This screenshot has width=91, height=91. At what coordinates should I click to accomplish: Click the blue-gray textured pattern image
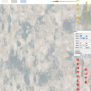[37, 48]
